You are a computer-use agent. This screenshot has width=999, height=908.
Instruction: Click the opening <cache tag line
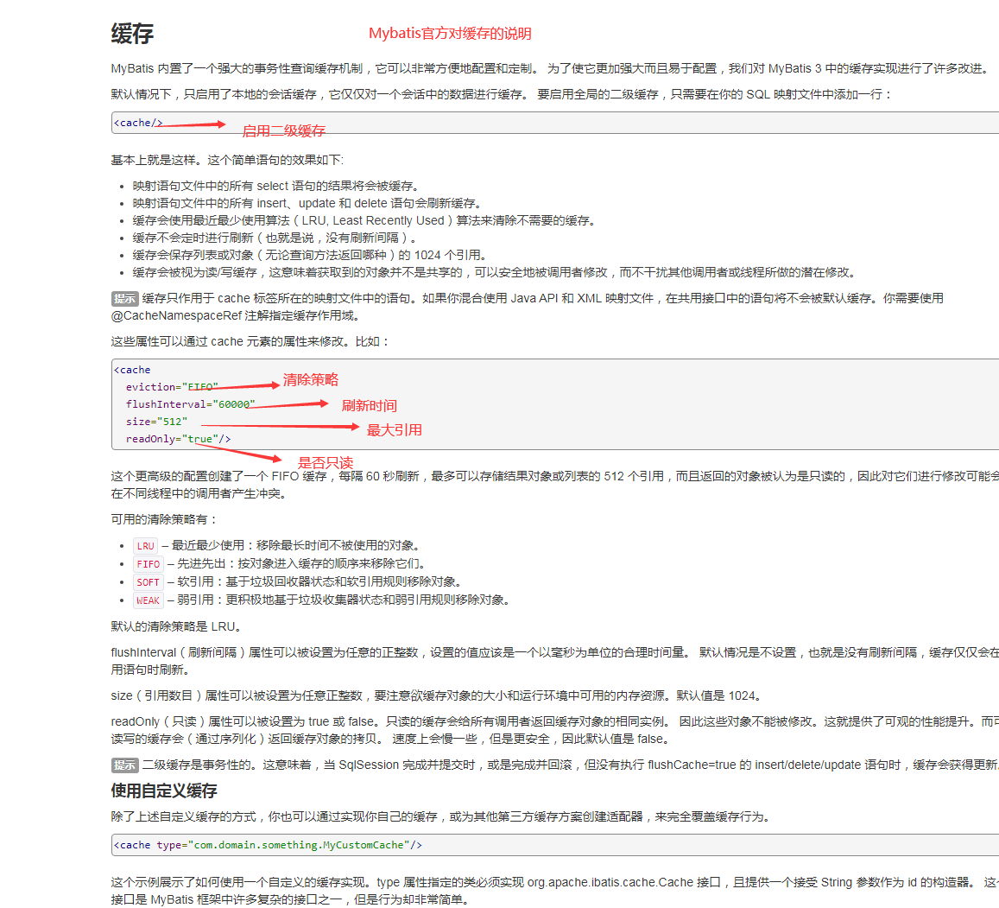(x=132, y=370)
